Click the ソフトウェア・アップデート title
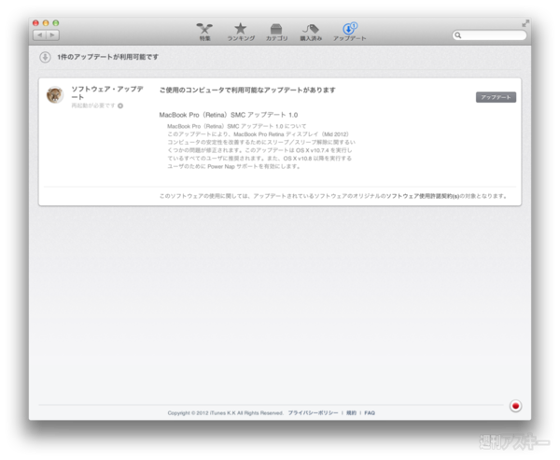This screenshot has width=560, height=460. tap(107, 93)
